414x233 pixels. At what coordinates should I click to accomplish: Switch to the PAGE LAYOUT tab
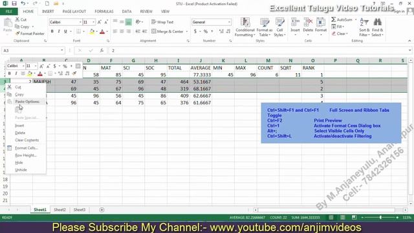74,12
